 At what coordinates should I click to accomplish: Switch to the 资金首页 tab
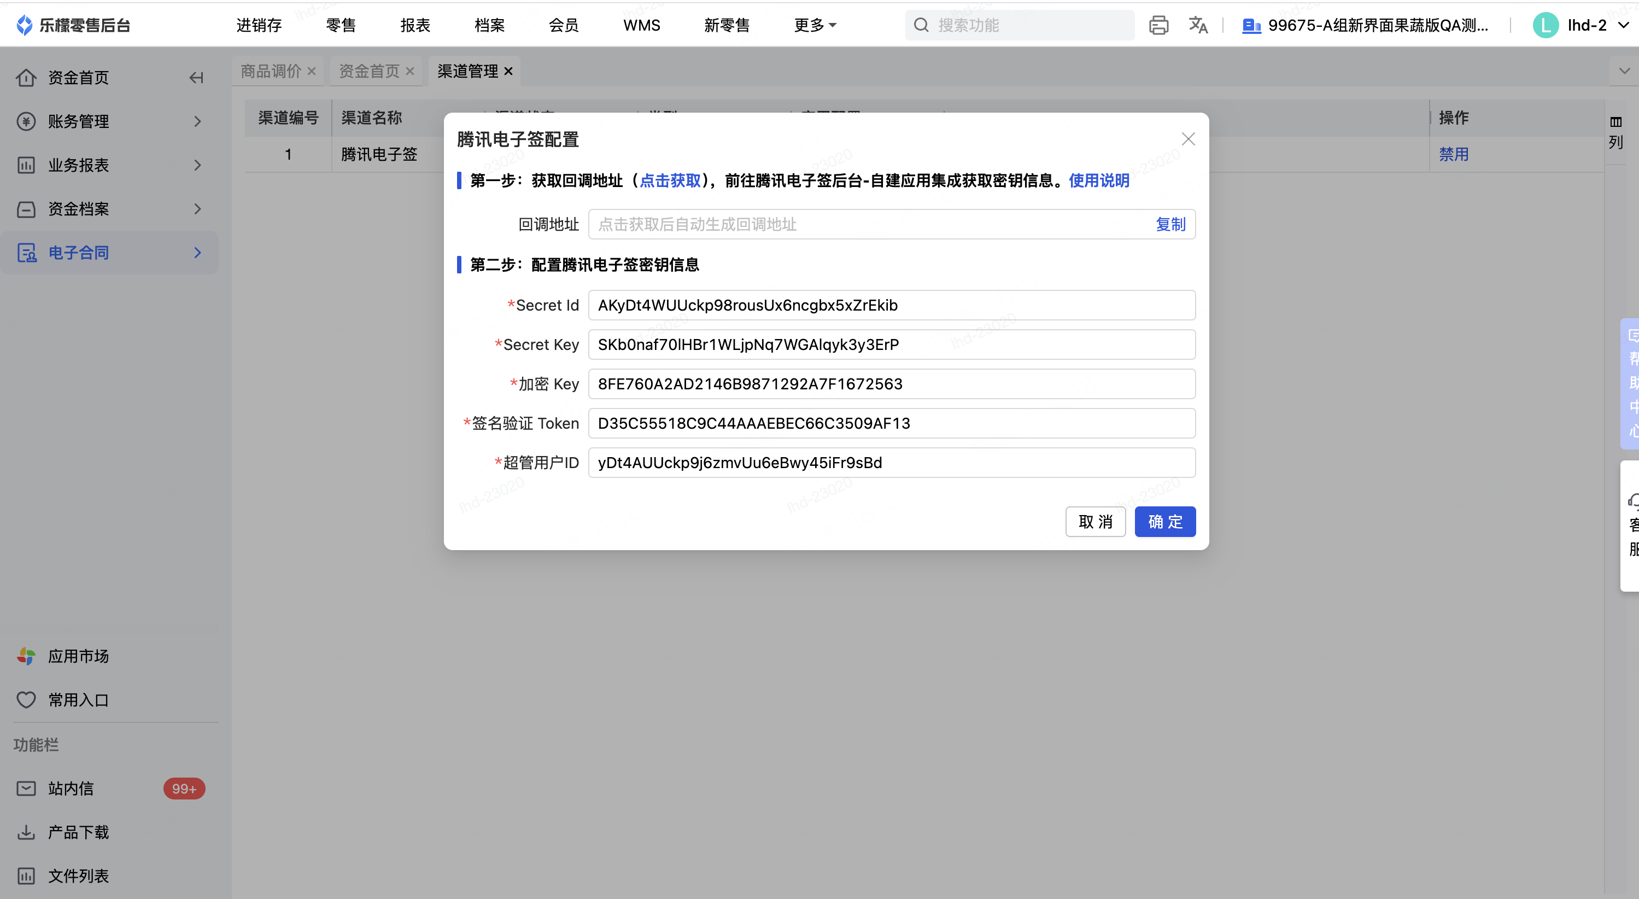pyautogui.click(x=369, y=71)
